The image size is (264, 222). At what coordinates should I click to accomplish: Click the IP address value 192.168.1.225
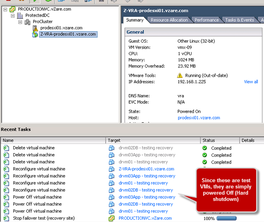[192, 82]
